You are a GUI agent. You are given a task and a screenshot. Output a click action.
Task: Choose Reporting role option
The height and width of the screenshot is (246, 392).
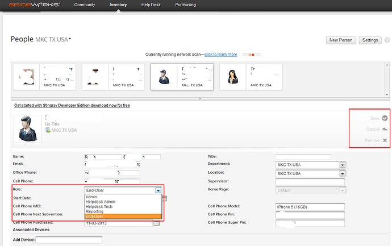point(123,211)
